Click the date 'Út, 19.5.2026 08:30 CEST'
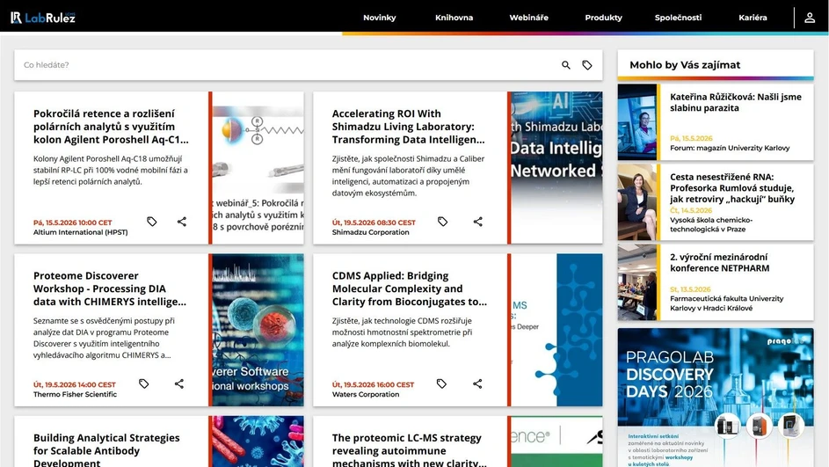Image resolution: width=829 pixels, height=467 pixels. pos(374,223)
